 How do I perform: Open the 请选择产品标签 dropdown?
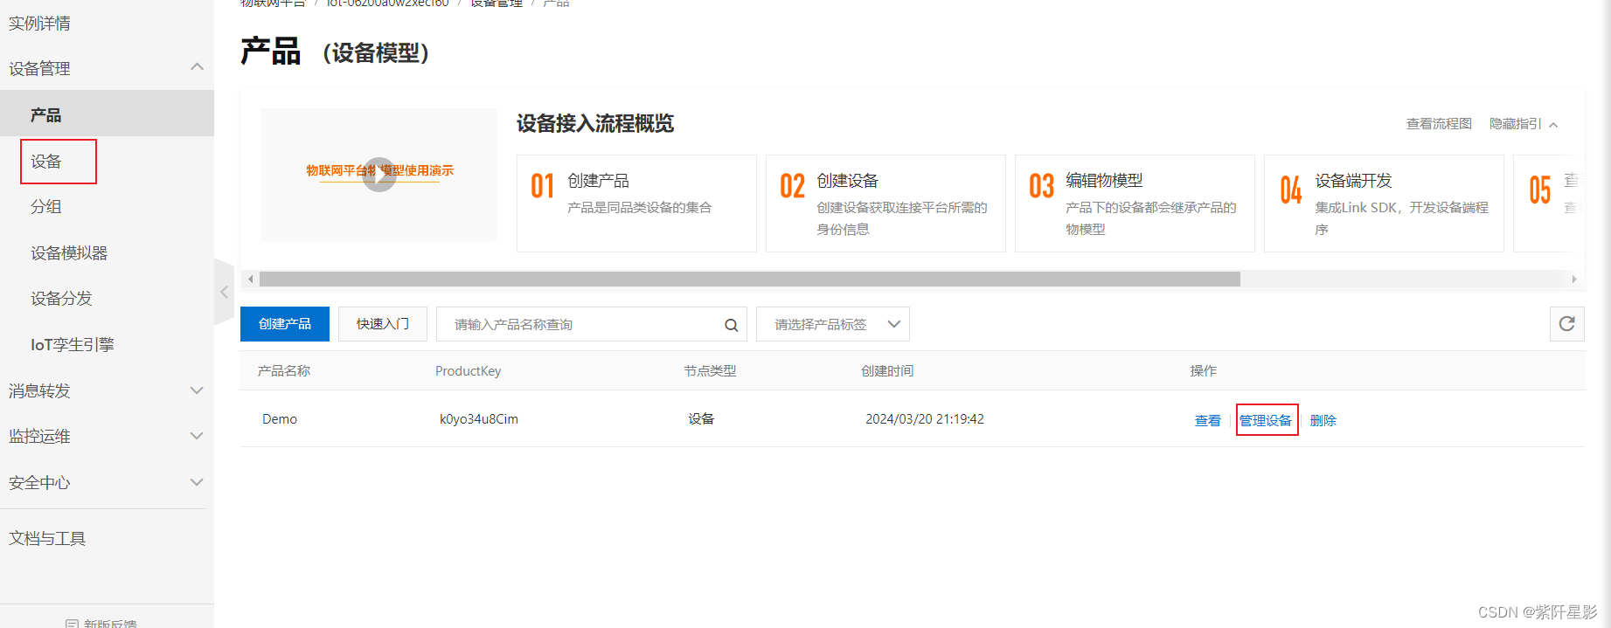[x=832, y=324]
